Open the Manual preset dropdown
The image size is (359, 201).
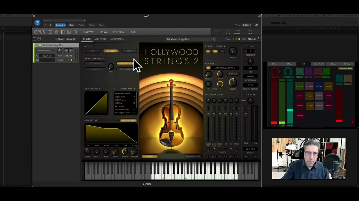click(64, 20)
